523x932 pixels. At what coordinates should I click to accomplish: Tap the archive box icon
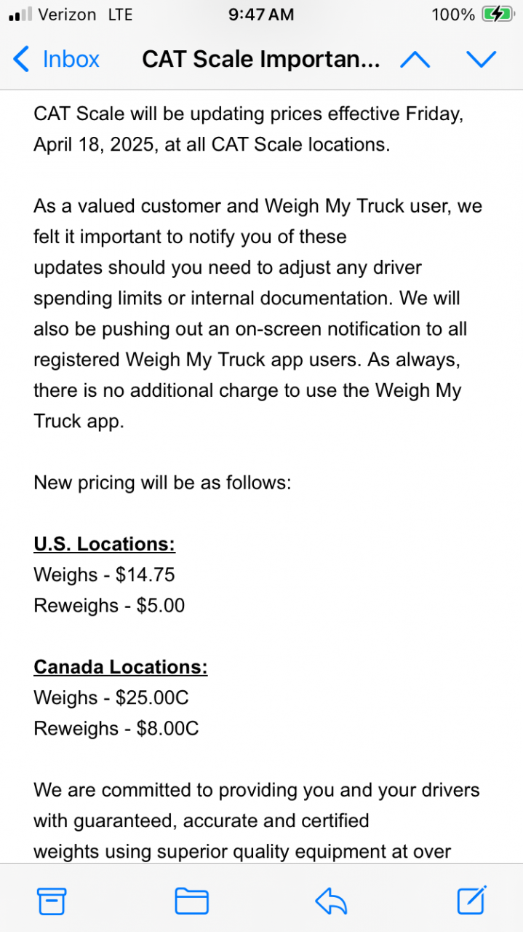(x=52, y=901)
